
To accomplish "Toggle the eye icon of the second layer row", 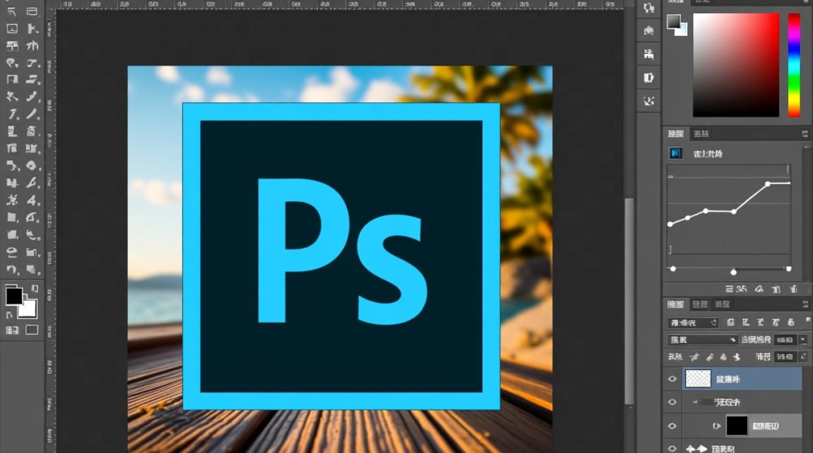I will [x=672, y=402].
